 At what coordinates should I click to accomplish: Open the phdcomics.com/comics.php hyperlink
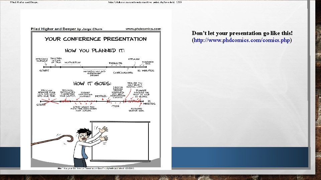[x=242, y=40]
